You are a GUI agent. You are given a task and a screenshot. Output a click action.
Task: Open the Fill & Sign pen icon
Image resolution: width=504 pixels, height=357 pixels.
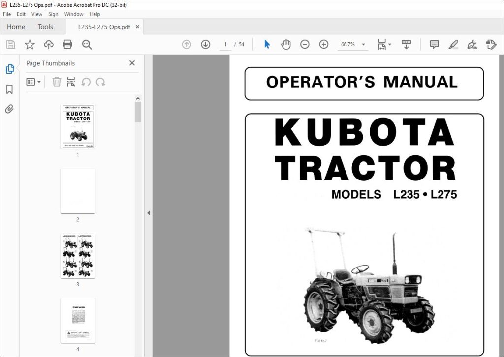472,44
